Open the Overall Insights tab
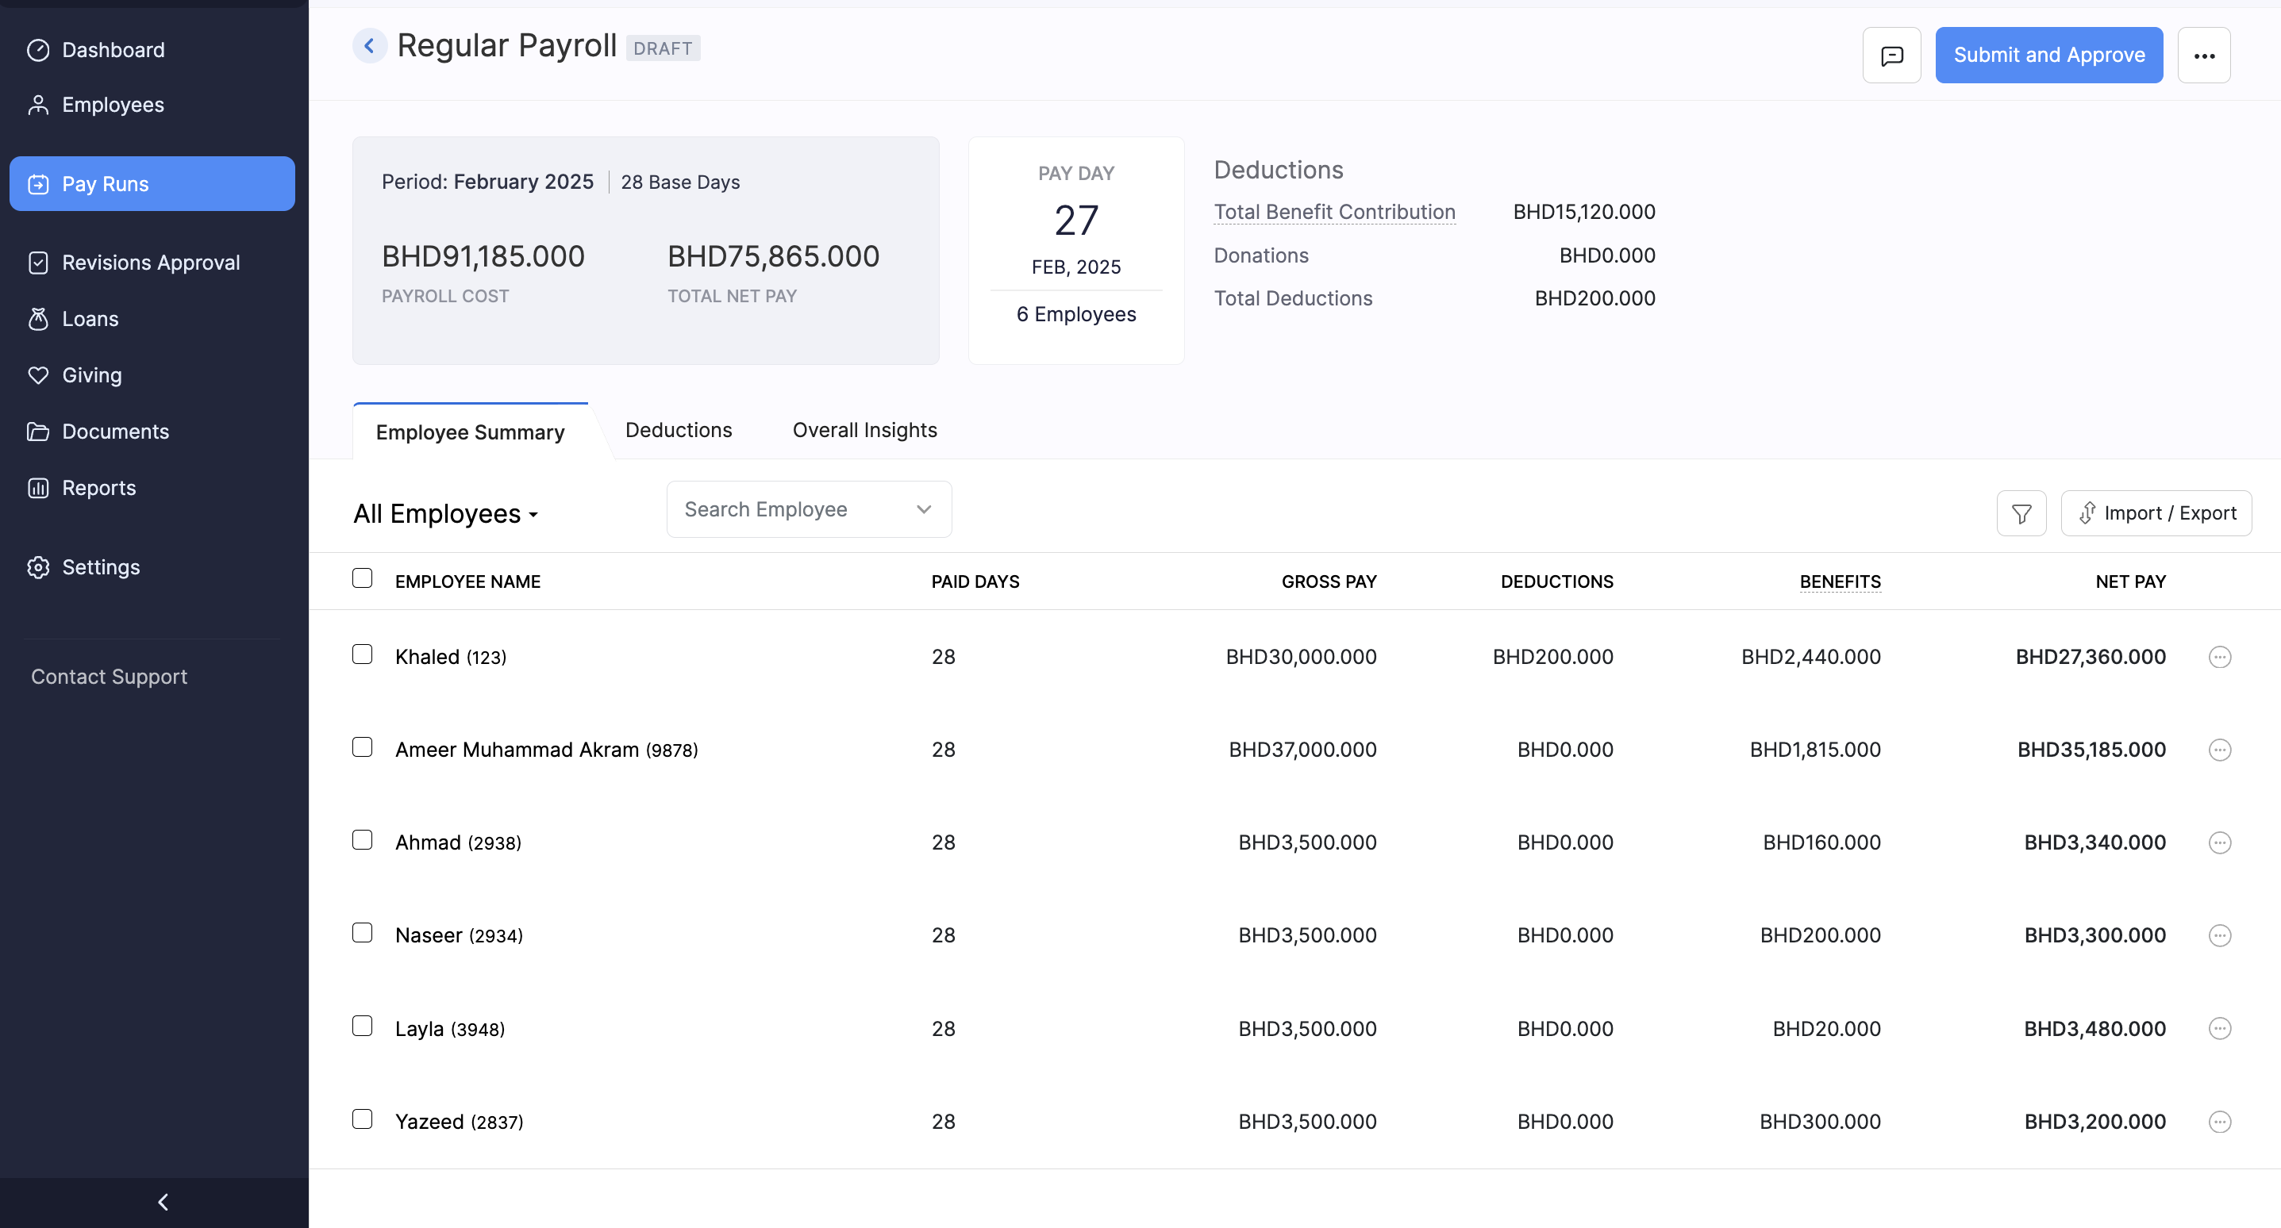The width and height of the screenshot is (2281, 1228). 864,430
